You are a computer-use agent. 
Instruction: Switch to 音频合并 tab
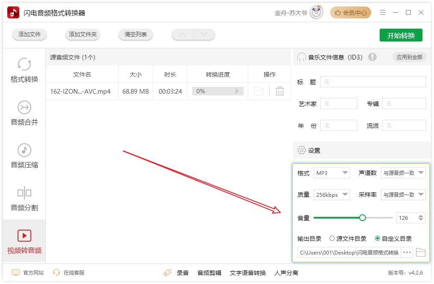click(24, 113)
